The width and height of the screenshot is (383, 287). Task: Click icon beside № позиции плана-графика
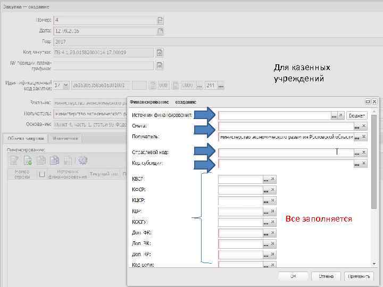click(159, 65)
